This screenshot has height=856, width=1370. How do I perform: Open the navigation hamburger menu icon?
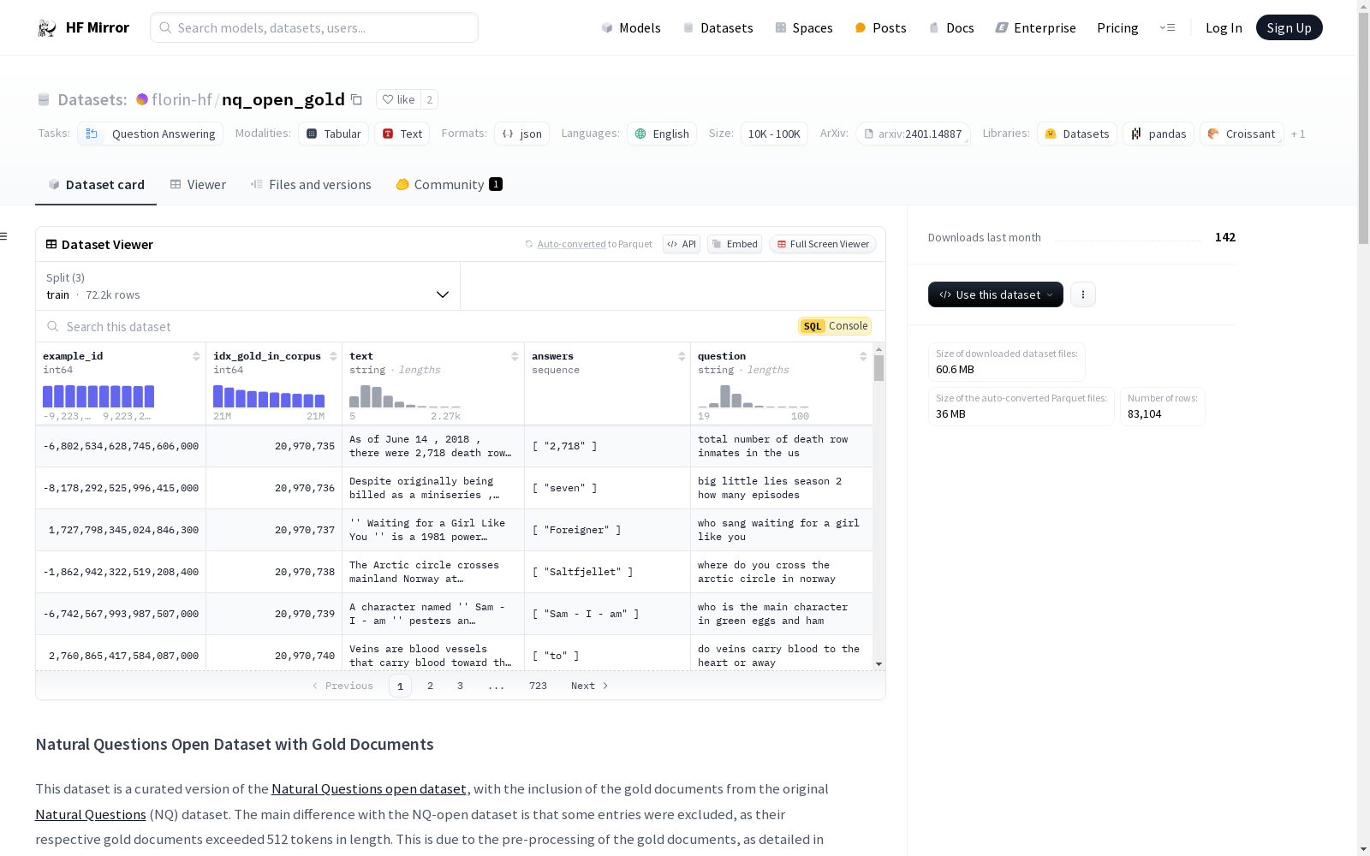click(x=1167, y=27)
